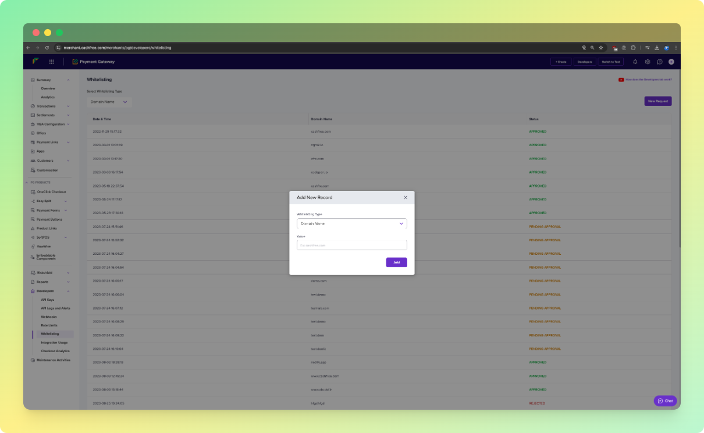This screenshot has width=704, height=433.
Task: Open the apps grid icon in the header
Action: coord(51,62)
